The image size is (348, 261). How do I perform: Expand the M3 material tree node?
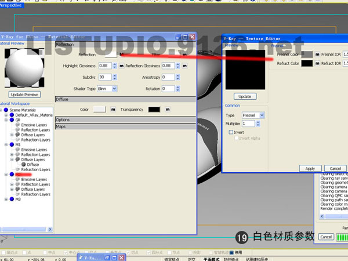(6, 199)
